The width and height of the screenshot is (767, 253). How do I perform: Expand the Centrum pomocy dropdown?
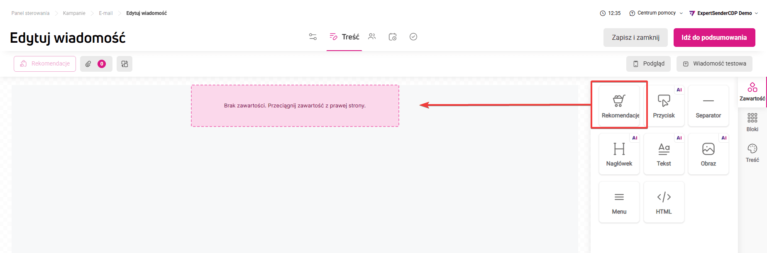(656, 13)
